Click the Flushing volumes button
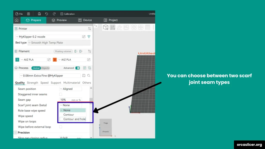 (x=63, y=51)
